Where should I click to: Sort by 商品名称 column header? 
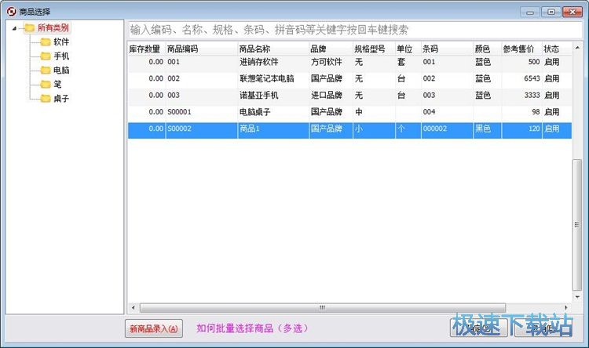(273, 49)
